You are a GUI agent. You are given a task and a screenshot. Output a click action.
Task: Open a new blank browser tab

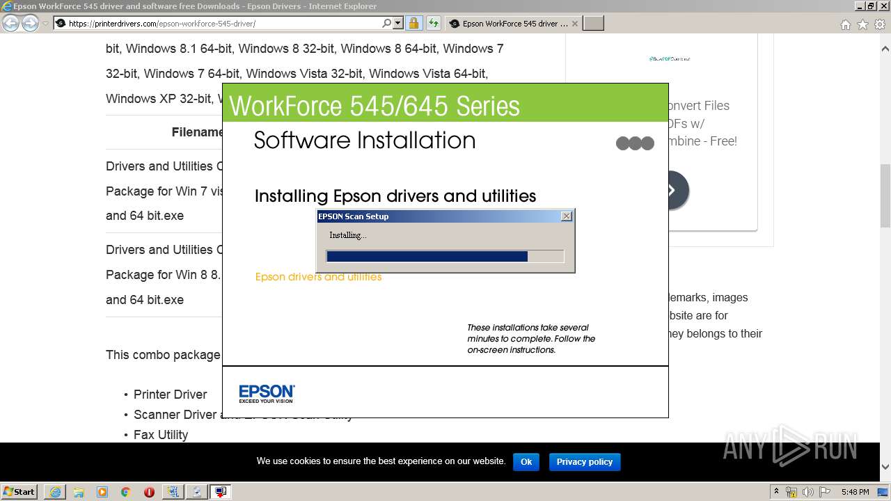pyautogui.click(x=593, y=23)
